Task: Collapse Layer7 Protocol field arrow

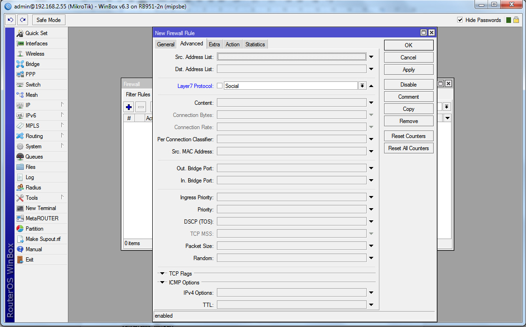Action: 371,86
